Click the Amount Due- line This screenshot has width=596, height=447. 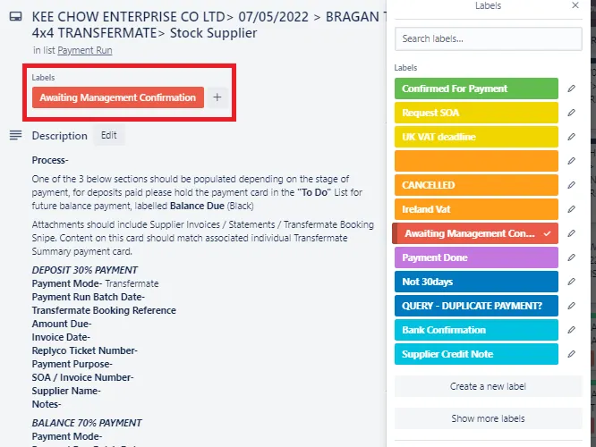(62, 324)
